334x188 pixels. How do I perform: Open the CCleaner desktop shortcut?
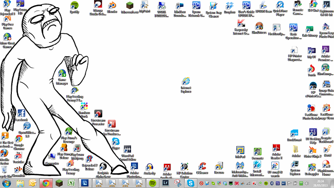pos(202,168)
